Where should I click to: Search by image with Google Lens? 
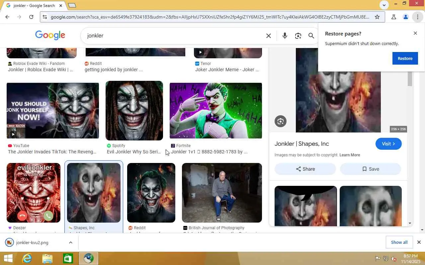pos(298,36)
